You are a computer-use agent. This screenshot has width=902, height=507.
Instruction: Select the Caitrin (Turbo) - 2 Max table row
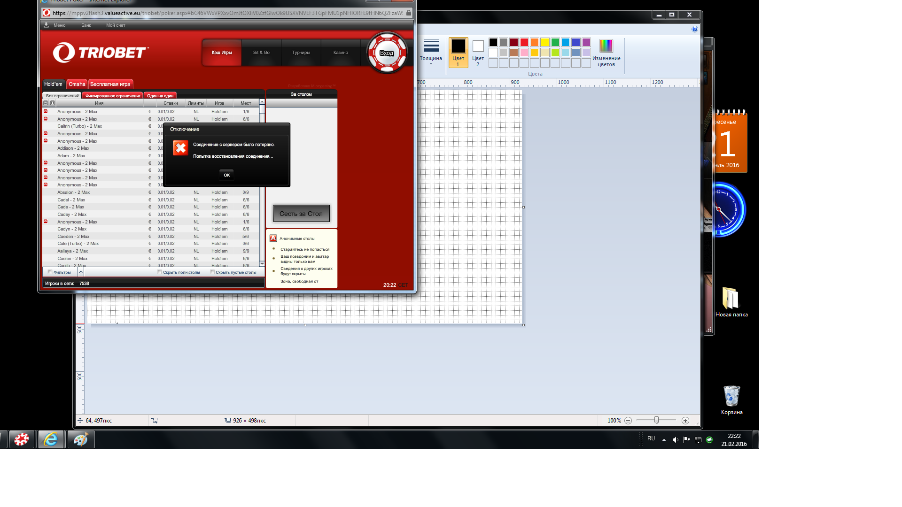151,126
